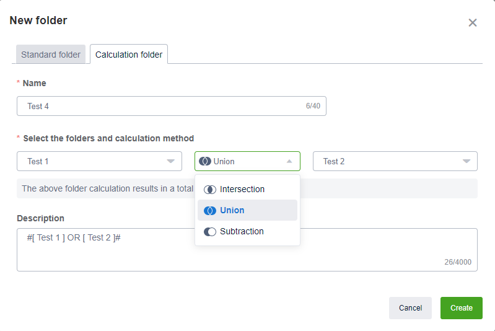Viewport: 495px width, 331px height.
Task: Click the Union venn icon in list
Action: tap(210, 211)
